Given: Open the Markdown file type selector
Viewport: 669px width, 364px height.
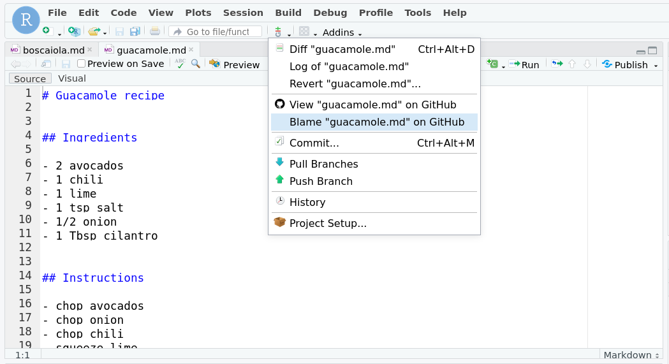Looking at the screenshot, I should pyautogui.click(x=631, y=355).
